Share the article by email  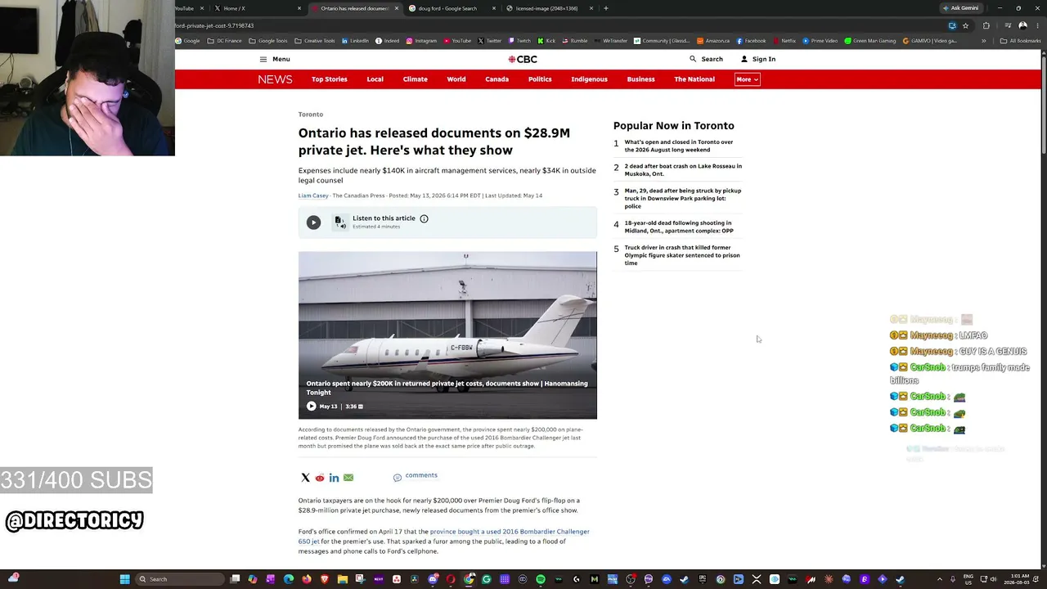tap(348, 478)
